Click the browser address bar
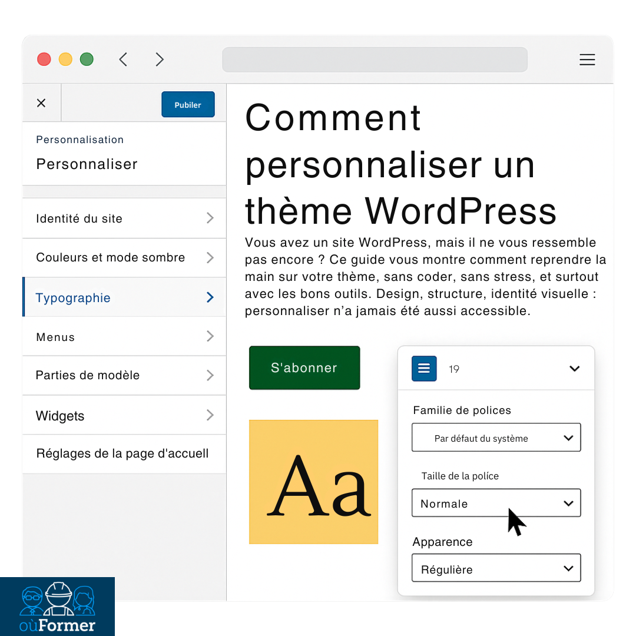 375,59
